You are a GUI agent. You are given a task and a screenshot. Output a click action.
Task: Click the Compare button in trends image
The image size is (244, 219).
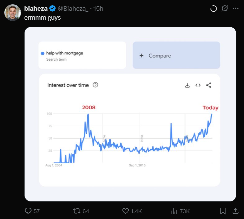[176, 55]
